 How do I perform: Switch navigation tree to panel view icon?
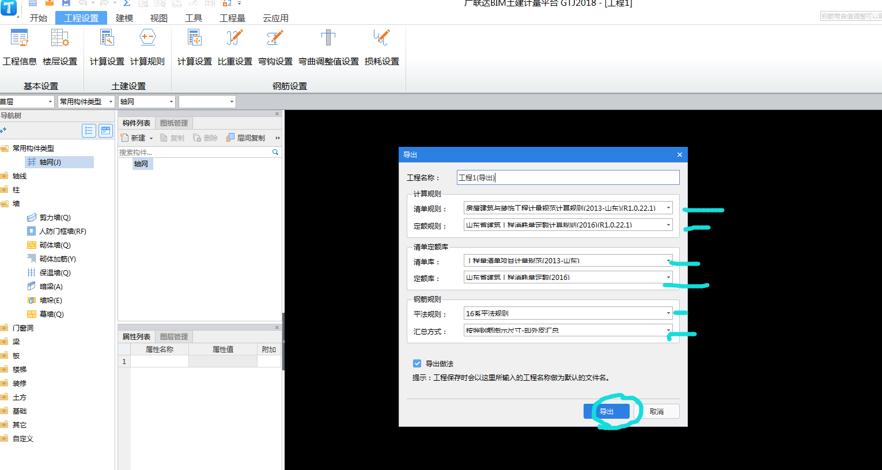point(106,131)
